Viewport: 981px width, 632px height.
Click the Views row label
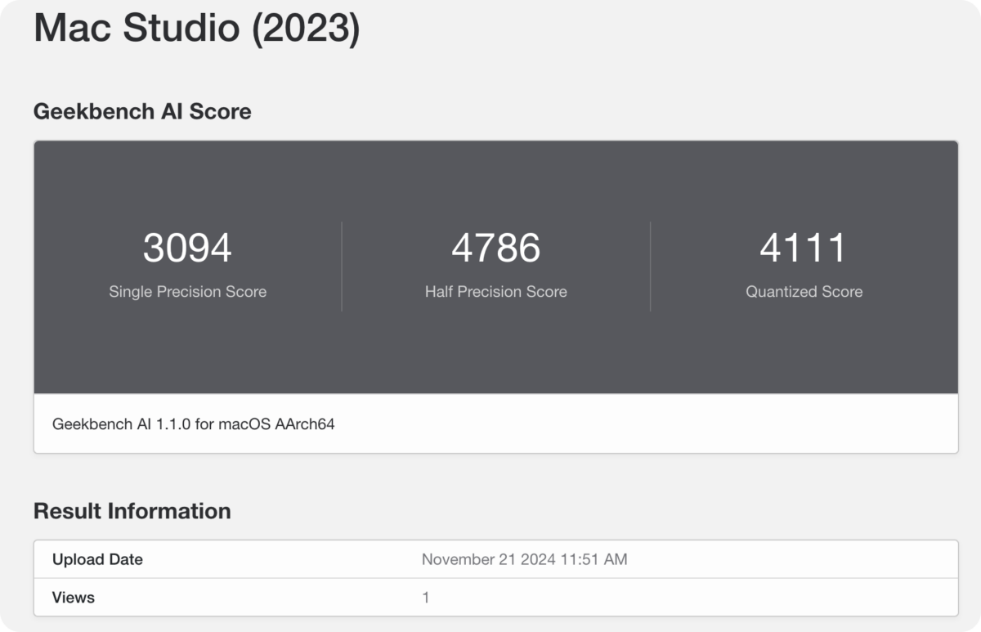click(x=74, y=598)
